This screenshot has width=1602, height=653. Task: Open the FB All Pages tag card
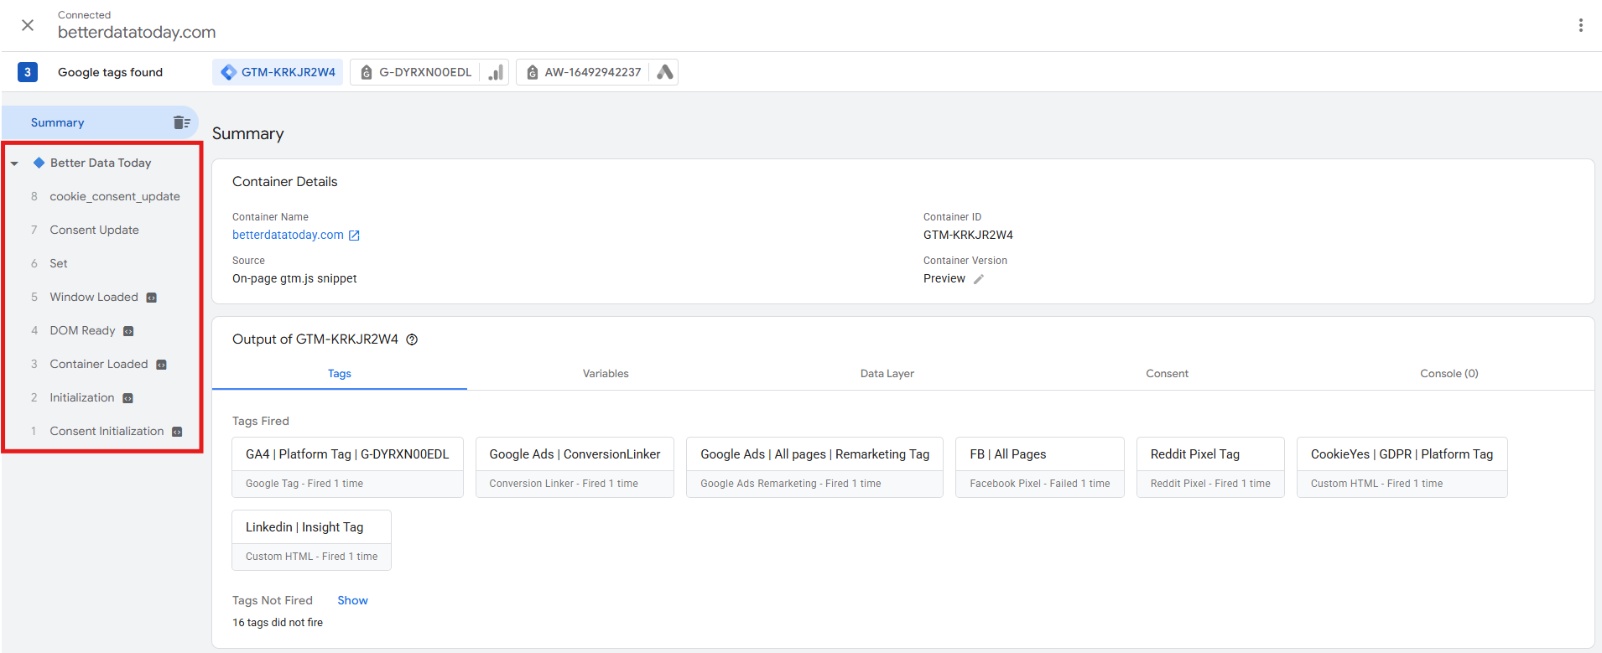click(1040, 467)
